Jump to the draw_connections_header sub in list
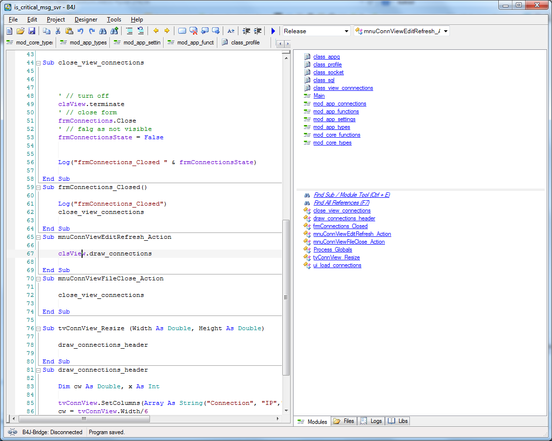The height and width of the screenshot is (441, 552). click(x=344, y=218)
